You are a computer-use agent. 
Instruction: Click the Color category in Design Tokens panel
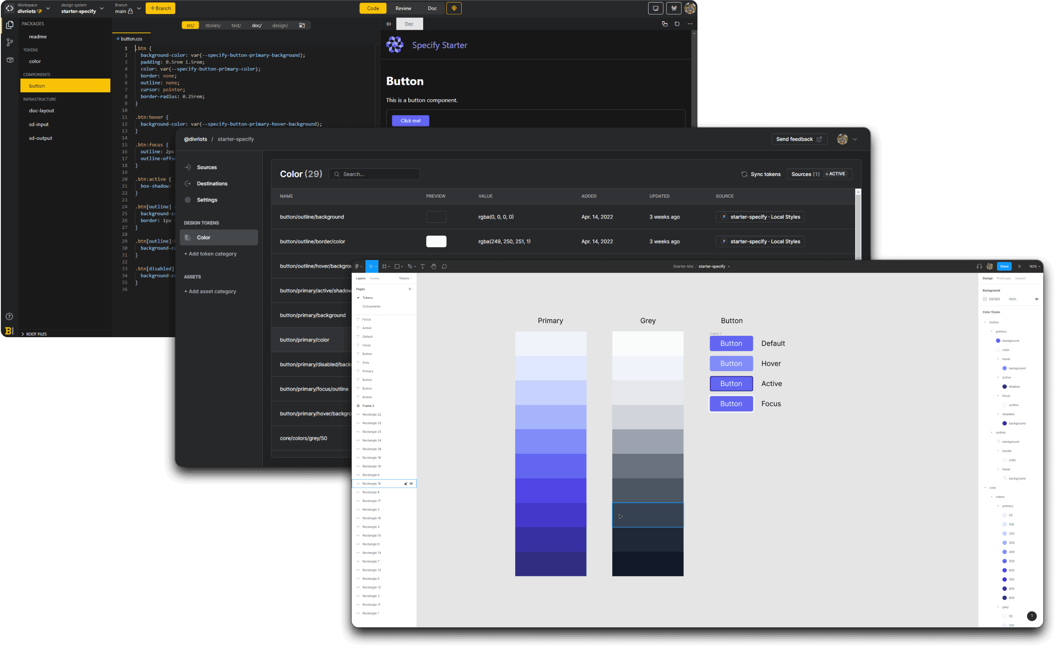204,237
